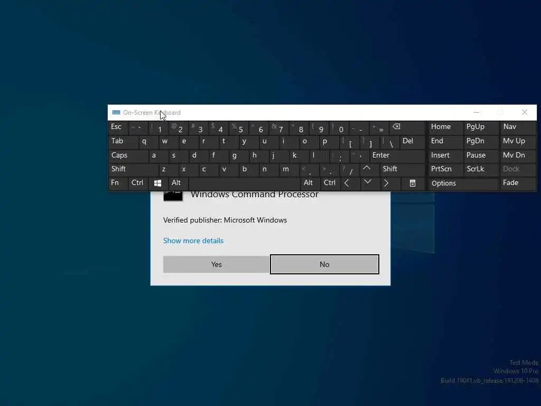Click the Pause key
The height and width of the screenshot is (406, 541).
tap(481, 156)
